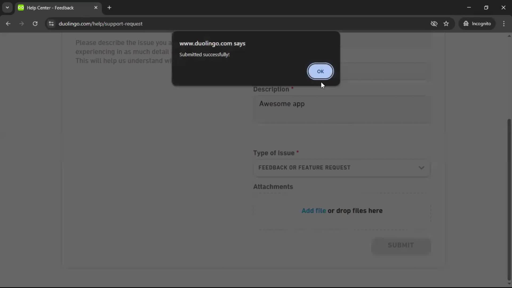Open the site information settings icon
Image resolution: width=512 pixels, height=288 pixels.
point(51,23)
